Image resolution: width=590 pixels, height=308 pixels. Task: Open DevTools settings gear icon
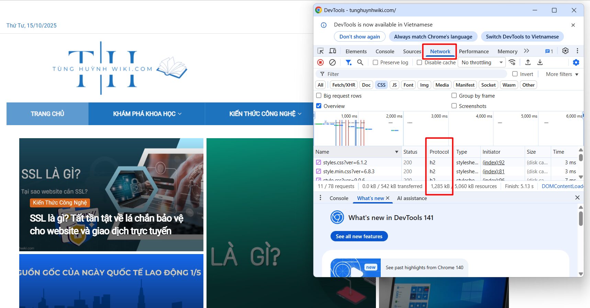tap(565, 51)
